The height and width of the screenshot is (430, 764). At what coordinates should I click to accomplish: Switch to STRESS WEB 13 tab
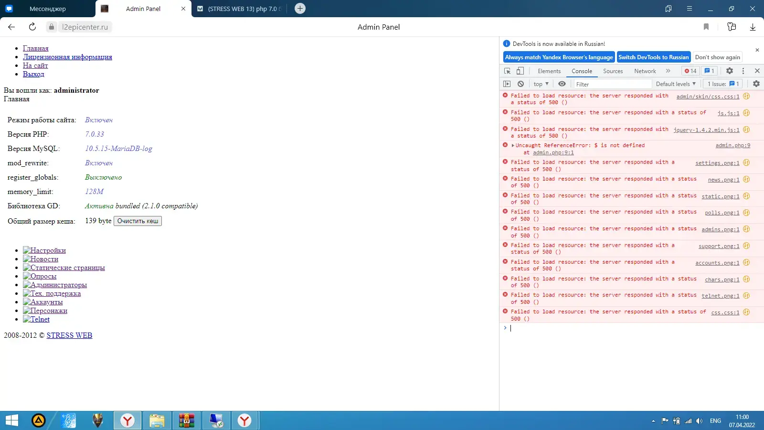(x=239, y=9)
